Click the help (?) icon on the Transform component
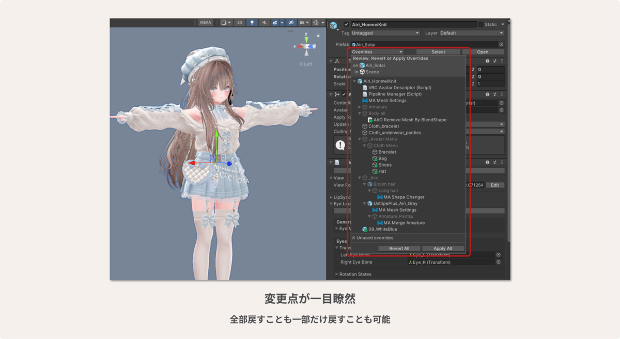 488,61
